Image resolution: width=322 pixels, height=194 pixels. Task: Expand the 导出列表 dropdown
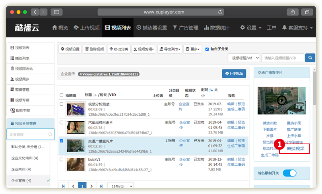pos(170,49)
